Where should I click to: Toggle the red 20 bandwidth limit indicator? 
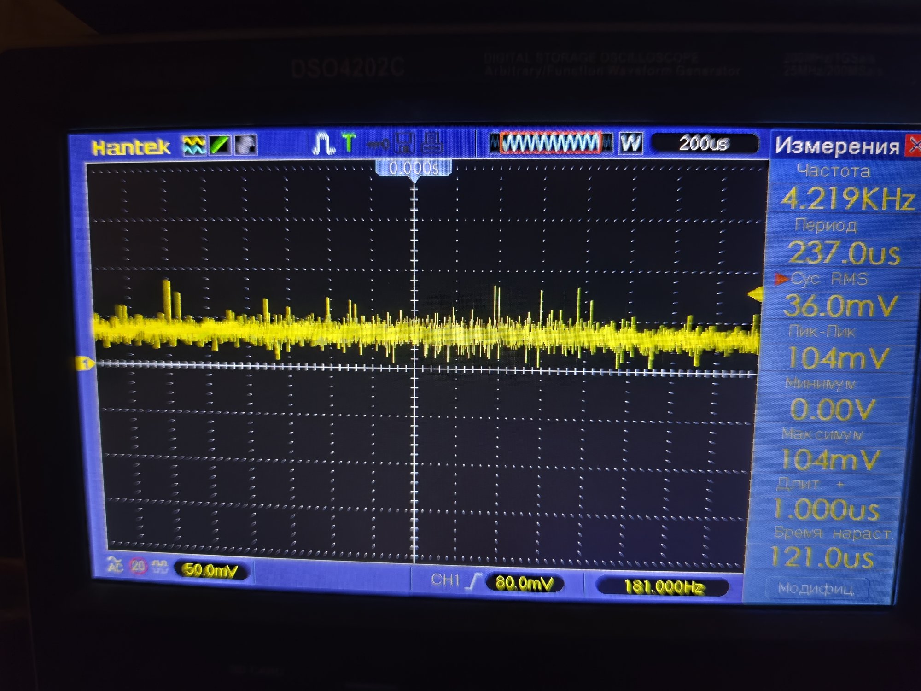tap(138, 566)
